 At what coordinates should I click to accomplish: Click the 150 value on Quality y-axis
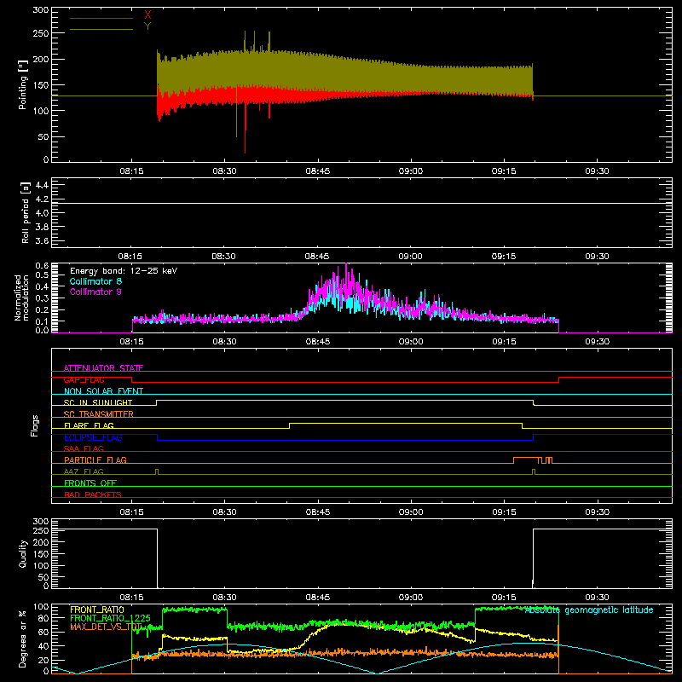click(x=40, y=554)
